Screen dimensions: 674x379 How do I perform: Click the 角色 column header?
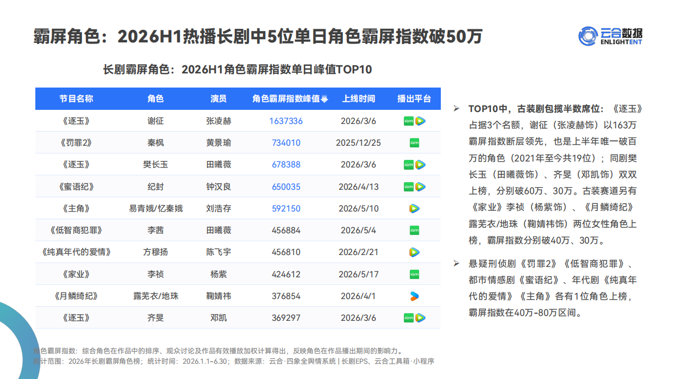(x=155, y=99)
